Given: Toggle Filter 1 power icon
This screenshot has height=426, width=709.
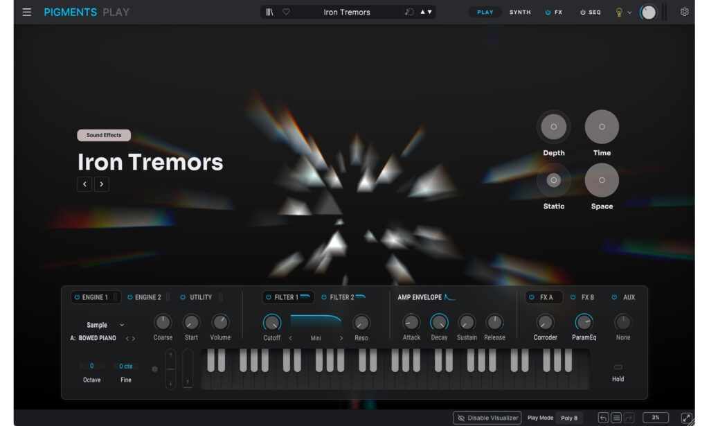Looking at the screenshot, I should 269,297.
